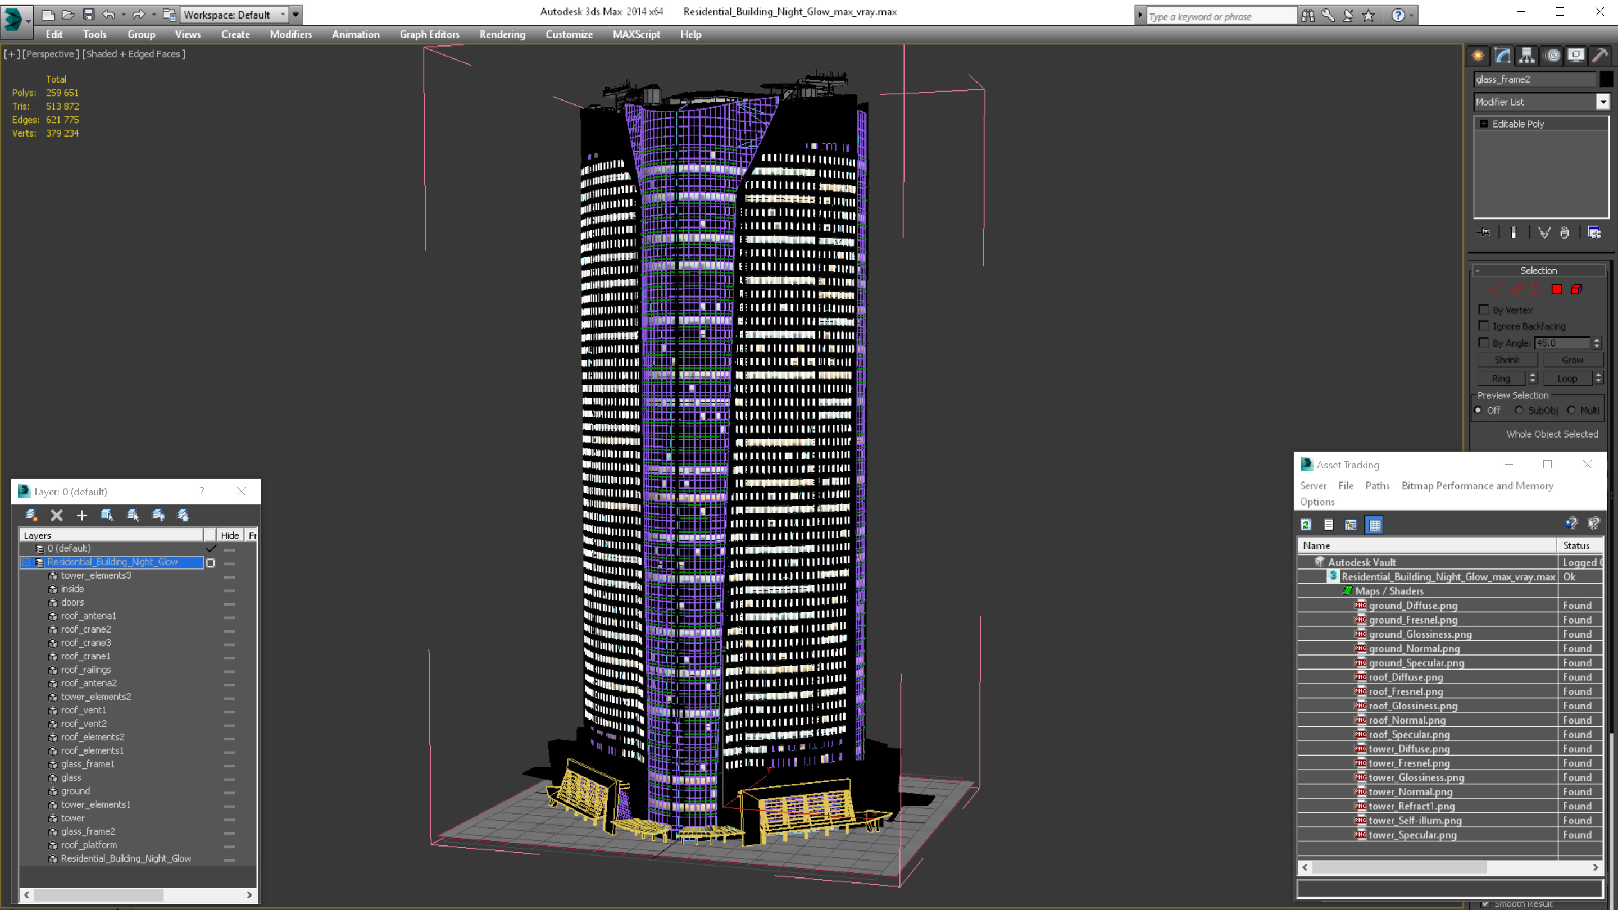Open Help dropdown arrow in InfoCenter
The width and height of the screenshot is (1618, 910).
pos(1411,16)
